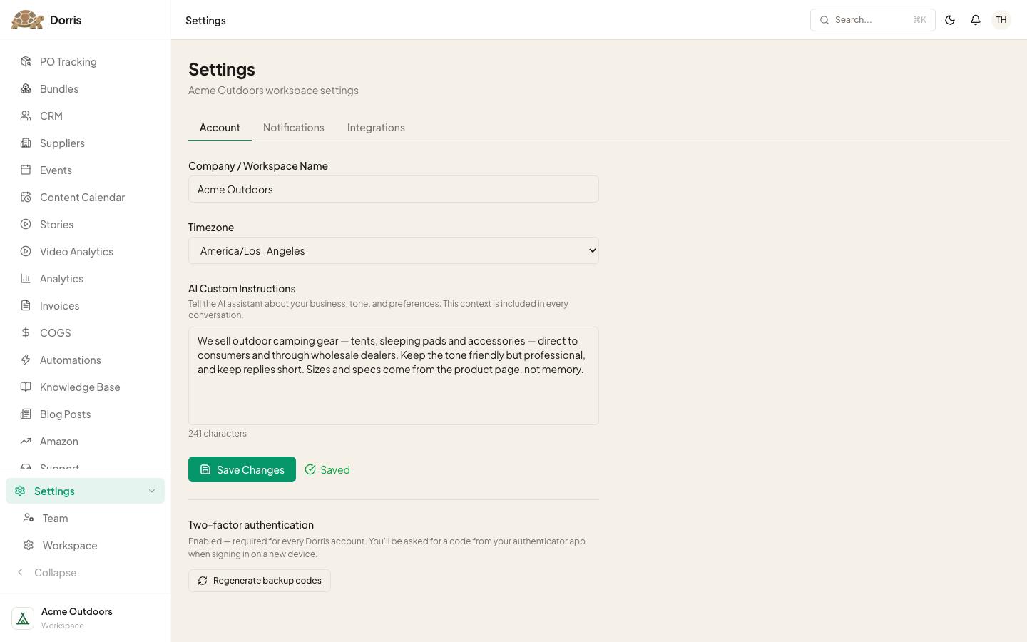Click the Amazon trending arrow icon
The height and width of the screenshot is (642, 1027).
pos(26,442)
